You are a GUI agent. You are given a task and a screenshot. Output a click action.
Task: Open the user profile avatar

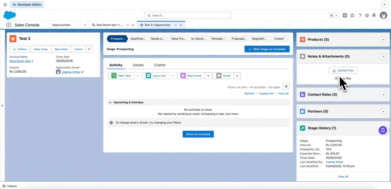pos(384,15)
